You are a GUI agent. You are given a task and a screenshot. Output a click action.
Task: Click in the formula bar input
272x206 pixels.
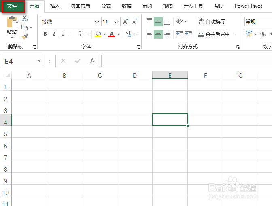(187, 61)
